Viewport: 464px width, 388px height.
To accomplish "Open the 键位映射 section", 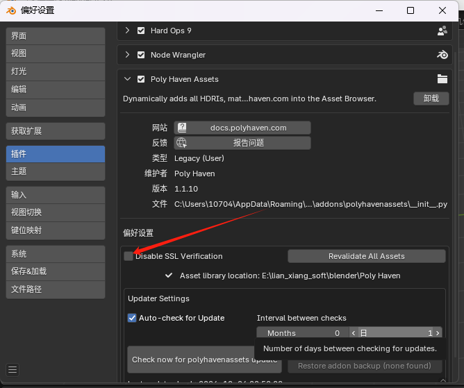I will (x=56, y=230).
